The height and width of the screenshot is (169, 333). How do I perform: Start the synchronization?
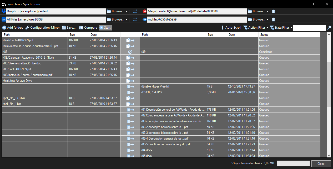click(x=105, y=27)
